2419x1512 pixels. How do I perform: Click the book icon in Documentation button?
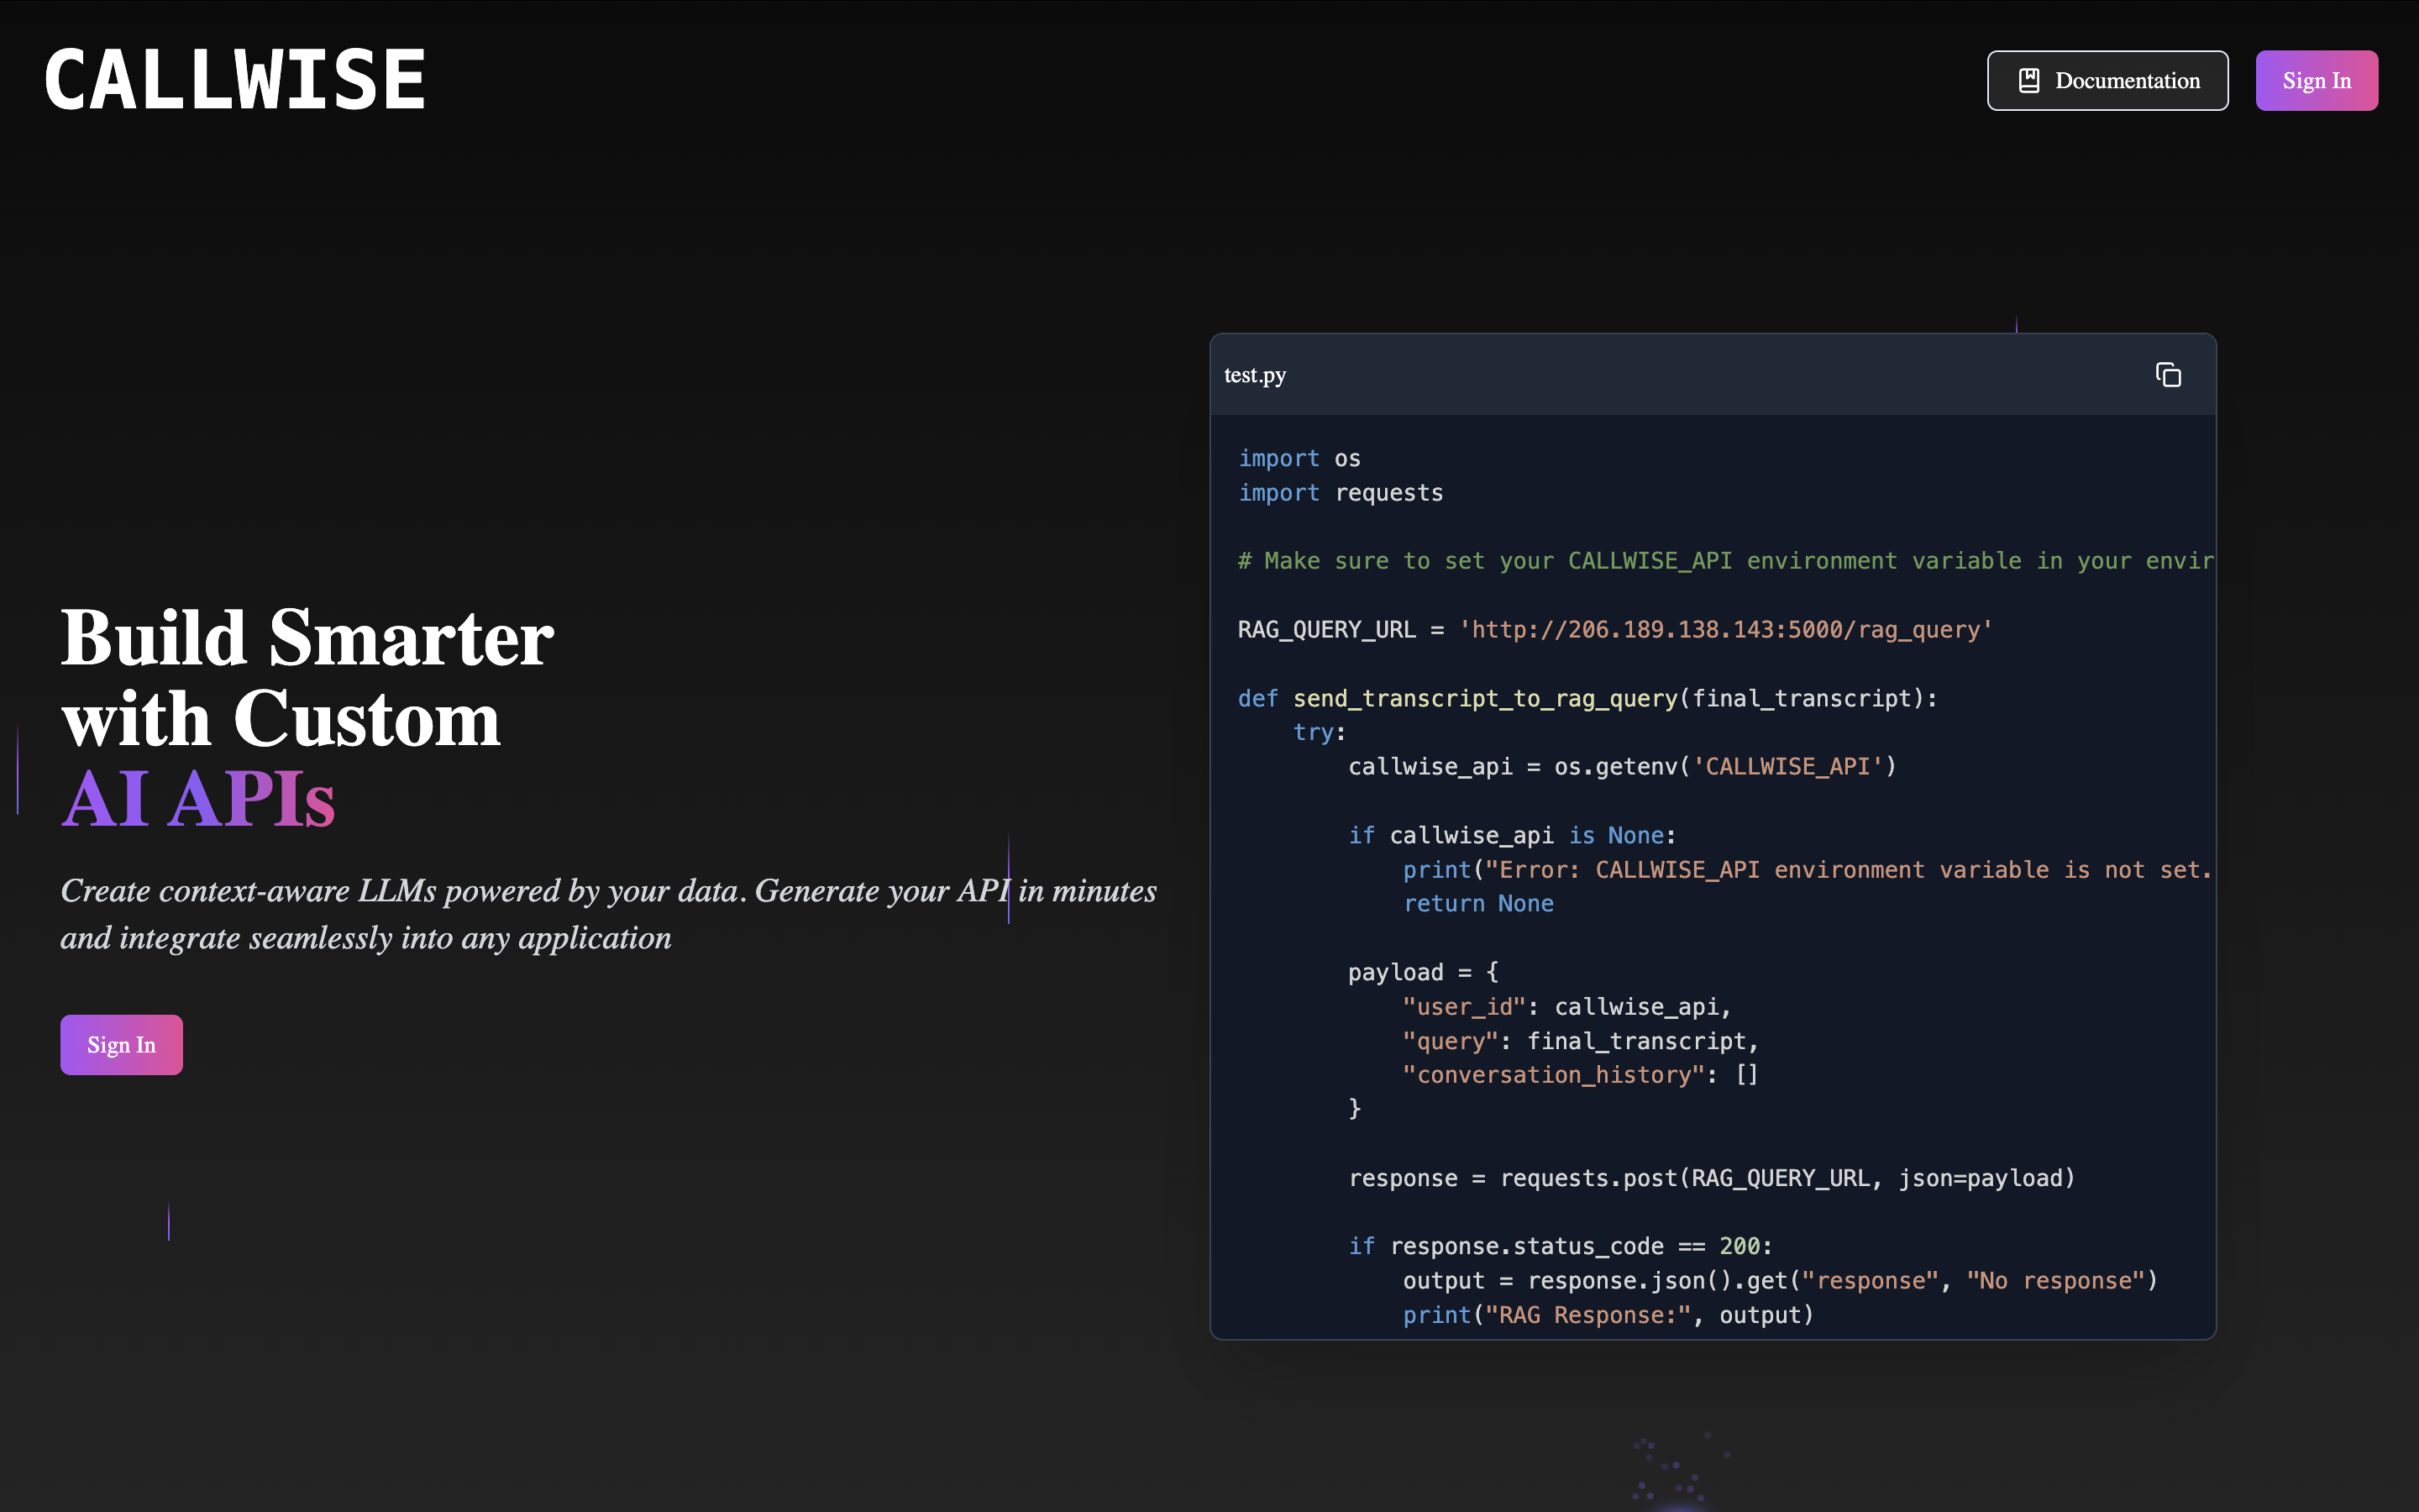2028,81
